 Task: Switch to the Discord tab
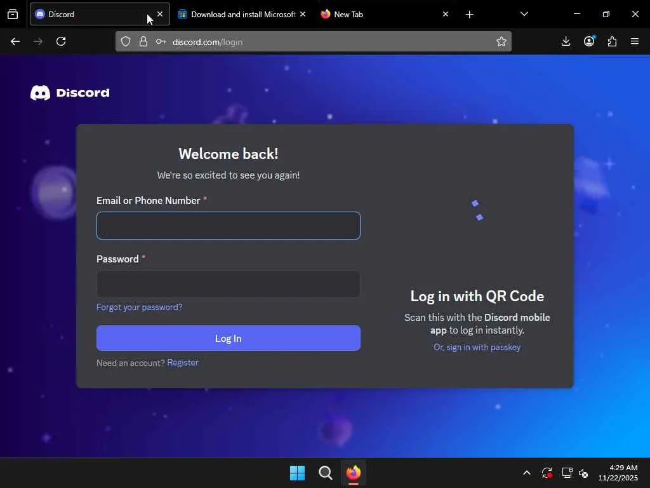pyautogui.click(x=100, y=14)
